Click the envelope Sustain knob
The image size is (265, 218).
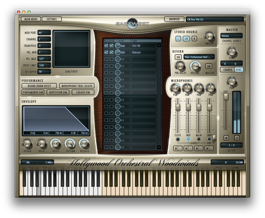(x=70, y=144)
